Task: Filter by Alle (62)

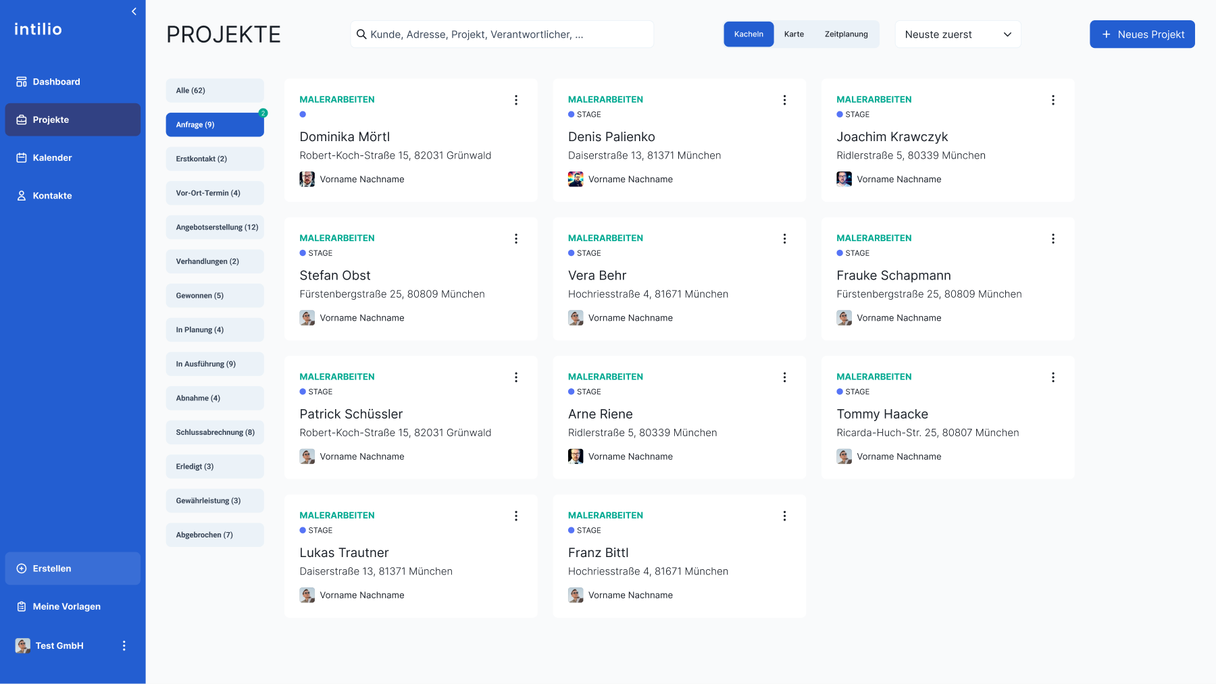Action: (x=215, y=90)
